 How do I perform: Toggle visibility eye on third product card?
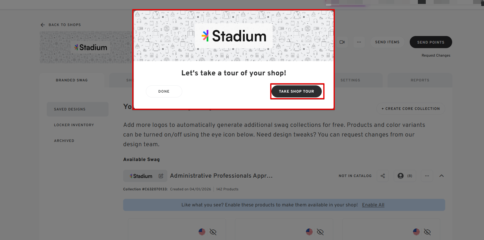point(427,232)
